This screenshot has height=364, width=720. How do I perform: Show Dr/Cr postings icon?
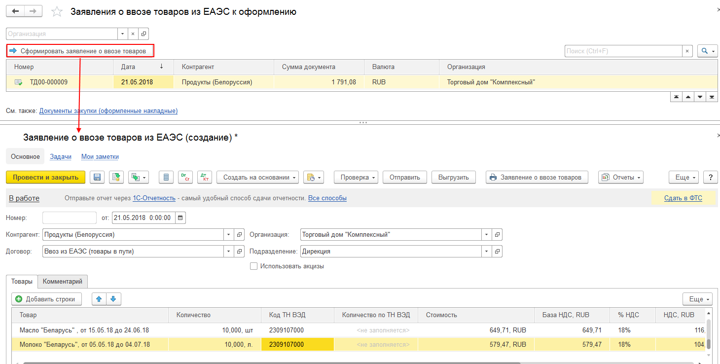pos(185,178)
